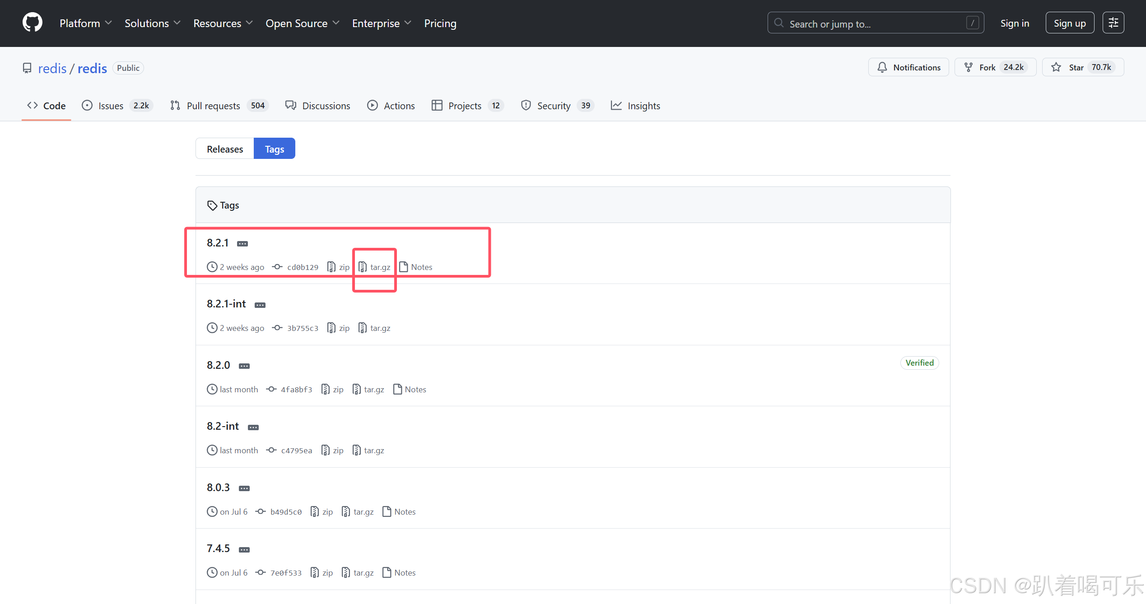
Task: Open the appearance settings icon button
Action: [1113, 23]
